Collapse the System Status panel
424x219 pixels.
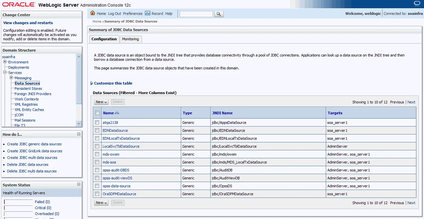(79, 185)
